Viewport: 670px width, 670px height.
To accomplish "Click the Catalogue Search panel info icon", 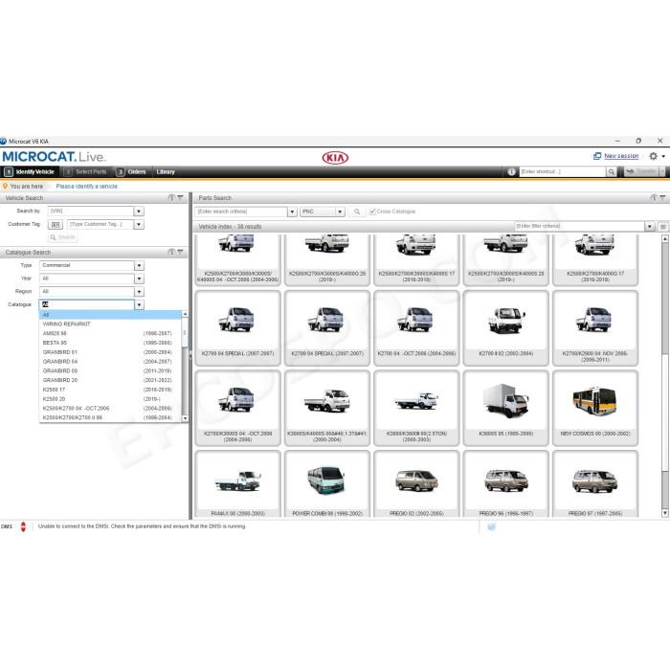I will (x=171, y=252).
